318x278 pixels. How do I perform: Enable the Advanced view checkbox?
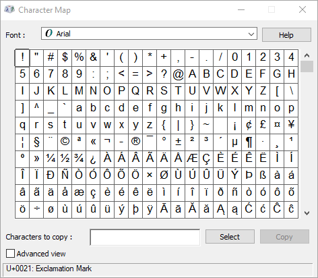point(10,254)
